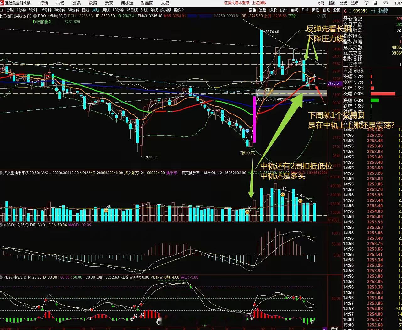Click the 返回 back button

pyautogui.click(x=337, y=10)
